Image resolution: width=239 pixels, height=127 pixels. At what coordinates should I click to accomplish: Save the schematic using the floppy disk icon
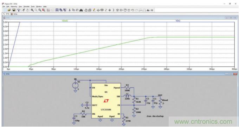tap(14, 10)
